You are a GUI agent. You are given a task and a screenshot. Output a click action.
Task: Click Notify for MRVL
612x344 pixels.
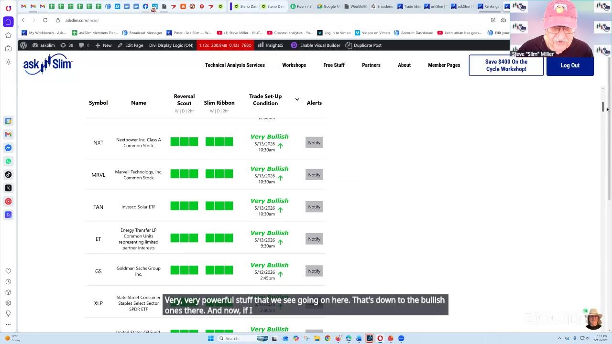[314, 175]
